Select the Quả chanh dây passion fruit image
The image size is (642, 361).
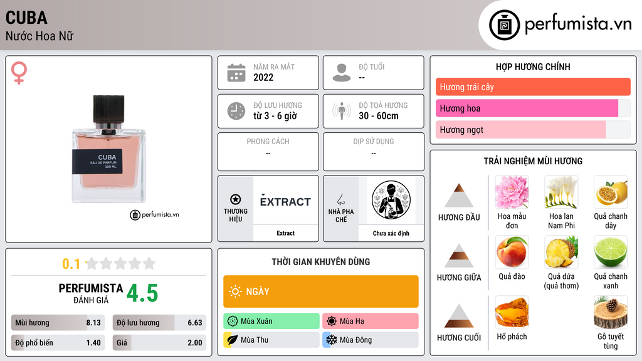(x=611, y=192)
